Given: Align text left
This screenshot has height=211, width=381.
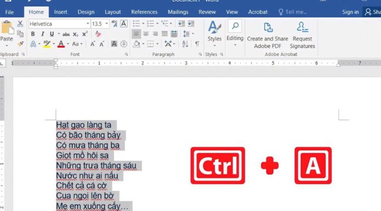Looking at the screenshot, I should coord(136,34).
